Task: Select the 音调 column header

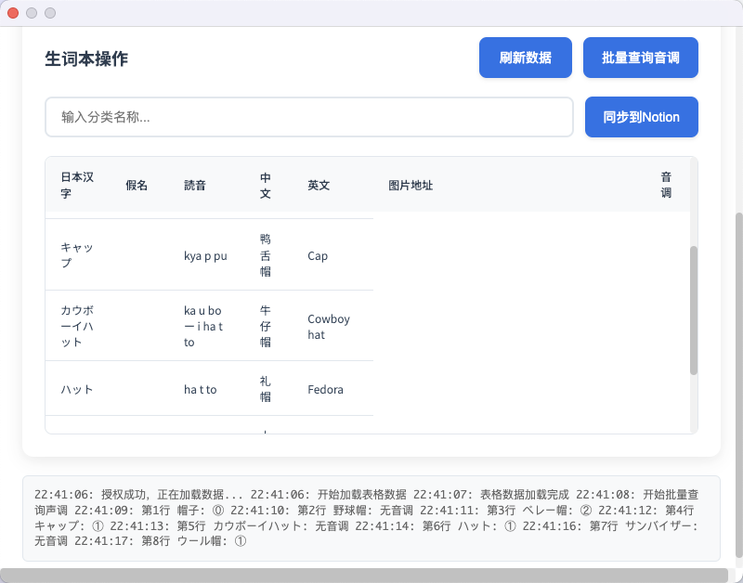Action: 666,185
